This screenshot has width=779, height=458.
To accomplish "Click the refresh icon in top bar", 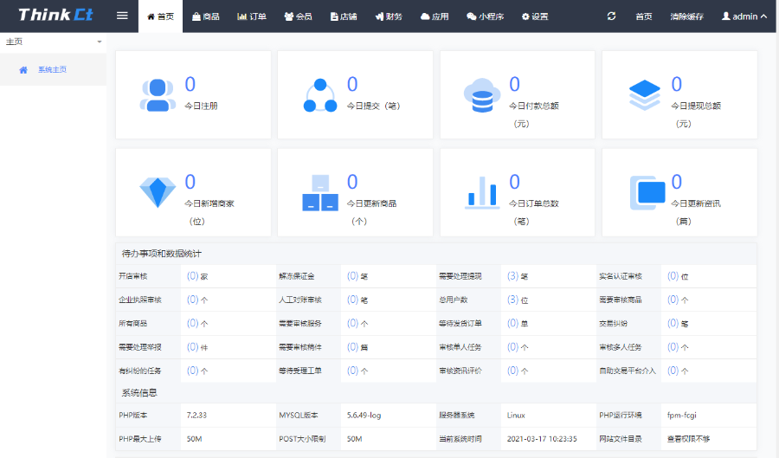I will pos(612,16).
